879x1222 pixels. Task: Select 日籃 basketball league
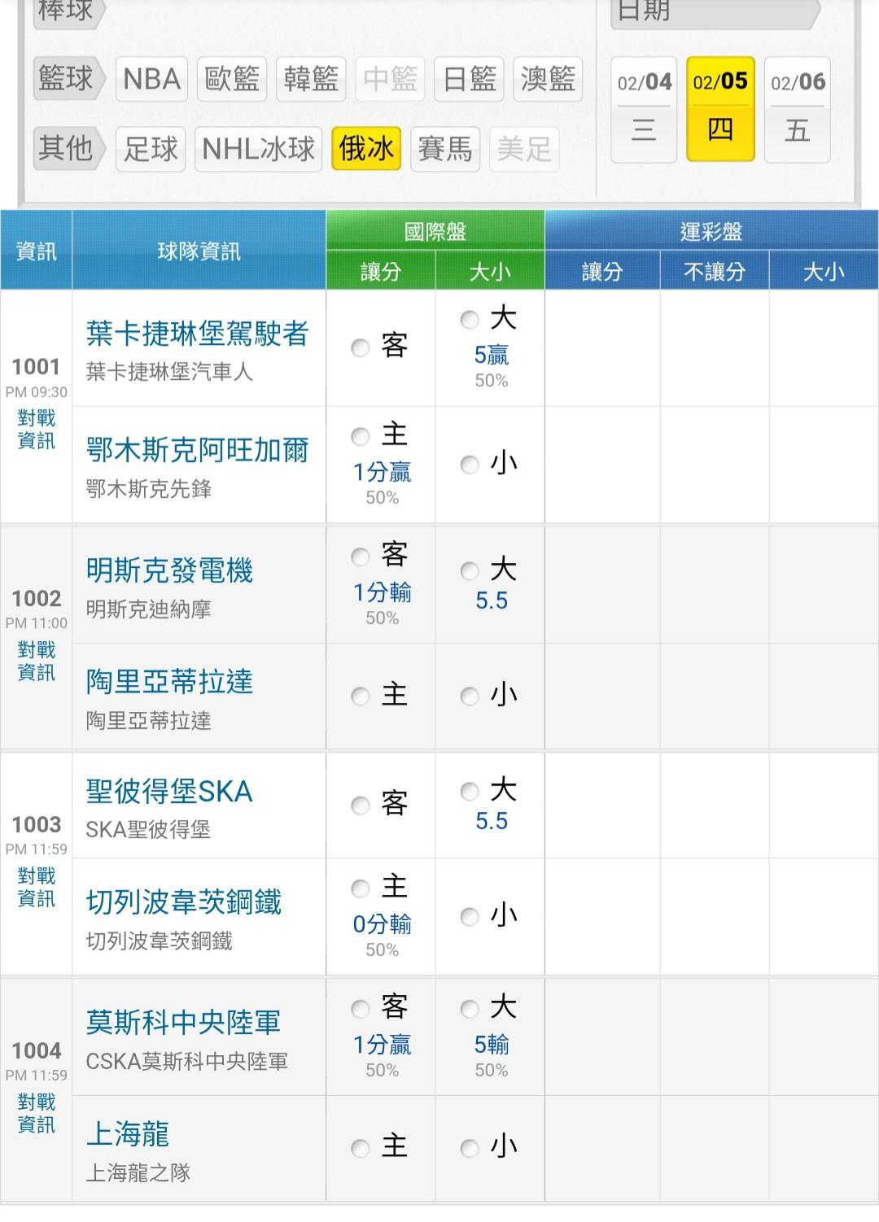(x=470, y=80)
